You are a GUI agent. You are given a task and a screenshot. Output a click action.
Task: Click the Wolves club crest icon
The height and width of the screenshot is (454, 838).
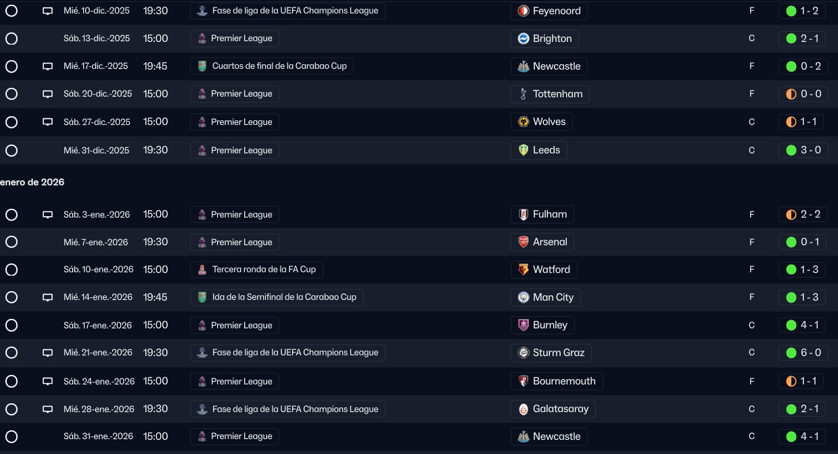tap(523, 122)
